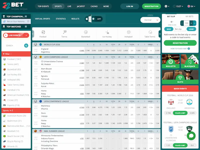
Task: Click the Live Events play icon
Action: click(5, 35)
